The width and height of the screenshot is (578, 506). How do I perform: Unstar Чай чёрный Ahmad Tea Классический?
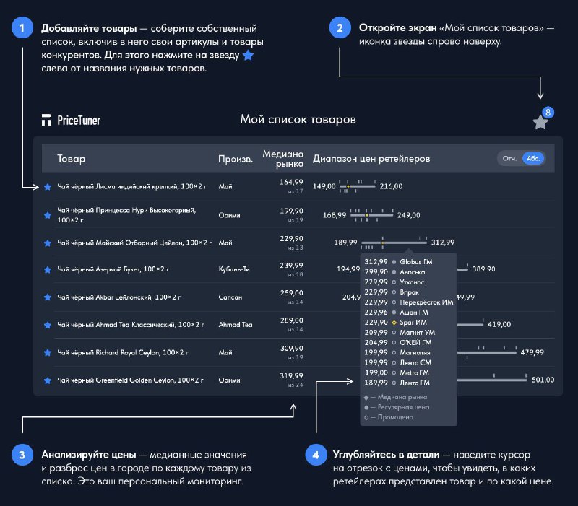coord(48,325)
